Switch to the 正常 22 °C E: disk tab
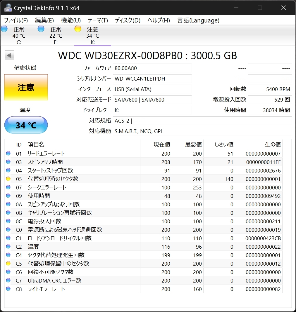The height and width of the screenshot is (312, 296). [56, 35]
